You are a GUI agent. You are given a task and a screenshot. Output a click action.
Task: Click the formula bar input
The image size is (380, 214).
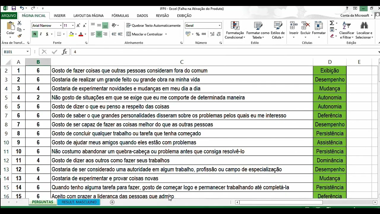tap(224, 52)
